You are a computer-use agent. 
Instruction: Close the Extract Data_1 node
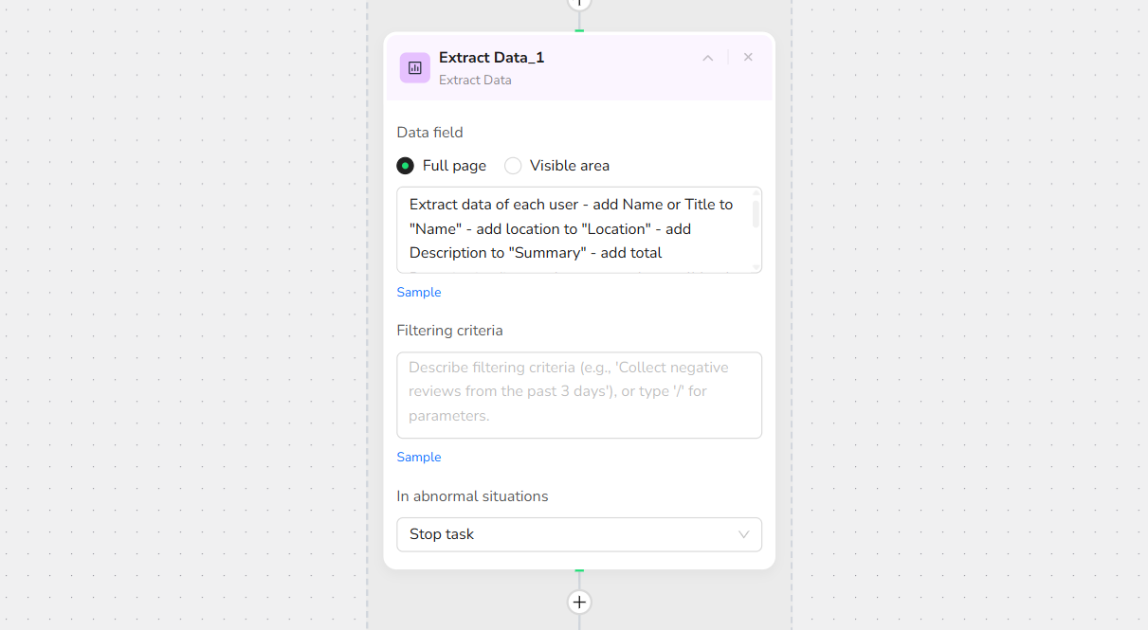pyautogui.click(x=748, y=58)
